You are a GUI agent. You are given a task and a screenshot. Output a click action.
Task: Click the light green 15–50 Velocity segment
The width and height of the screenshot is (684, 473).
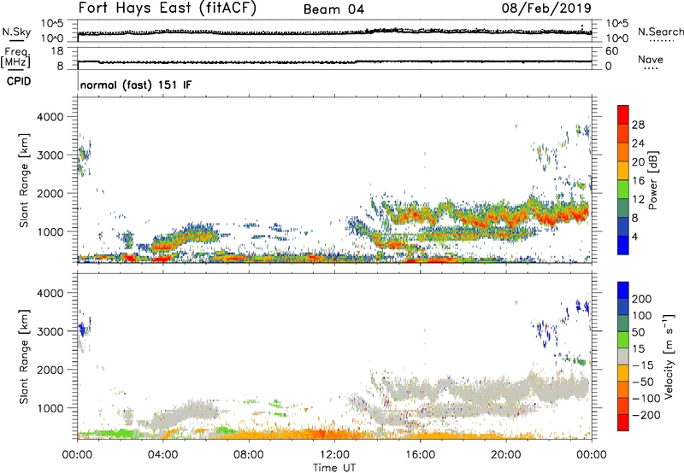pos(623,340)
